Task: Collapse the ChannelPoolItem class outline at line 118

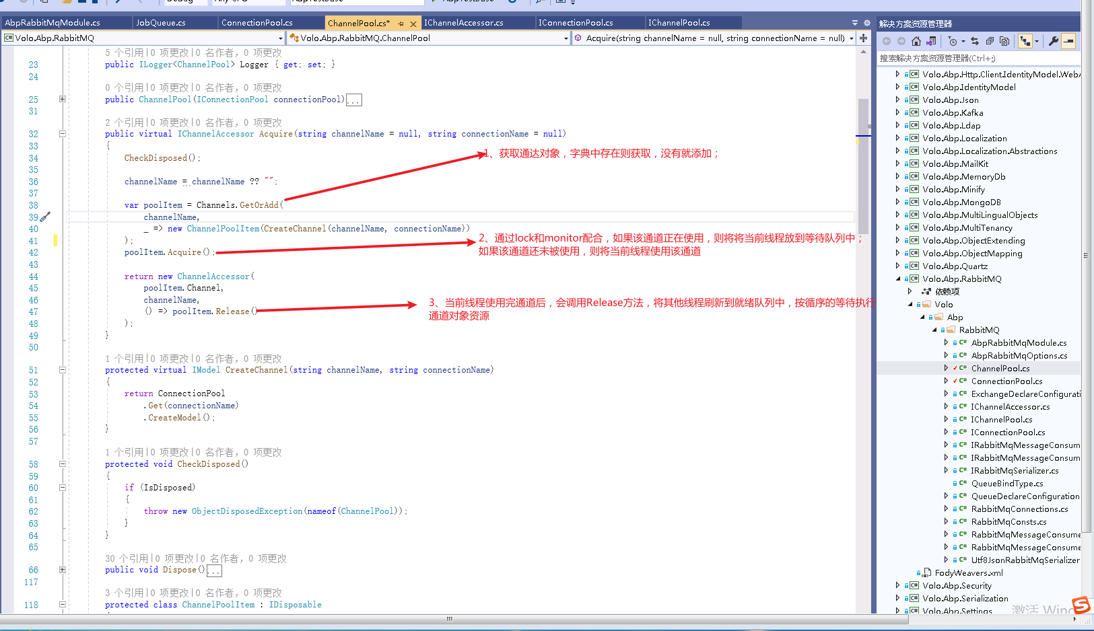Action: coord(63,605)
